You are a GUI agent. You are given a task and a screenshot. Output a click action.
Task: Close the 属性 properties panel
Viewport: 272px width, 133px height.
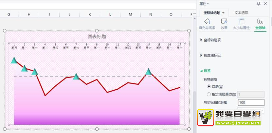pyautogui.click(x=267, y=4)
